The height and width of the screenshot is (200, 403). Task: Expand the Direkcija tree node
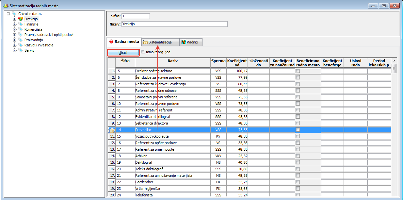coord(14,19)
